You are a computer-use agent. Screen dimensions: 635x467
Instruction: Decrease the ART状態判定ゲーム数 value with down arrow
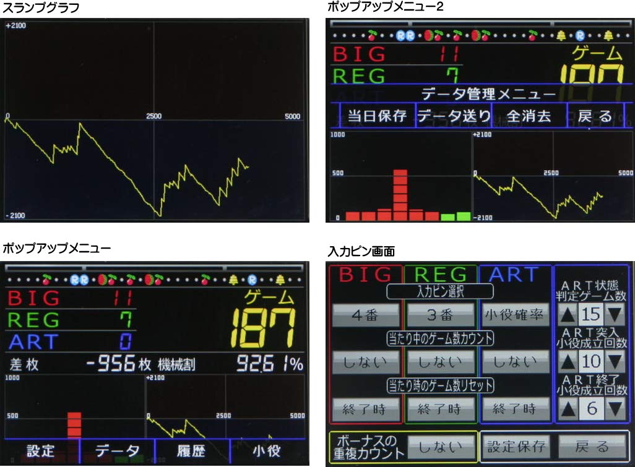coord(614,315)
